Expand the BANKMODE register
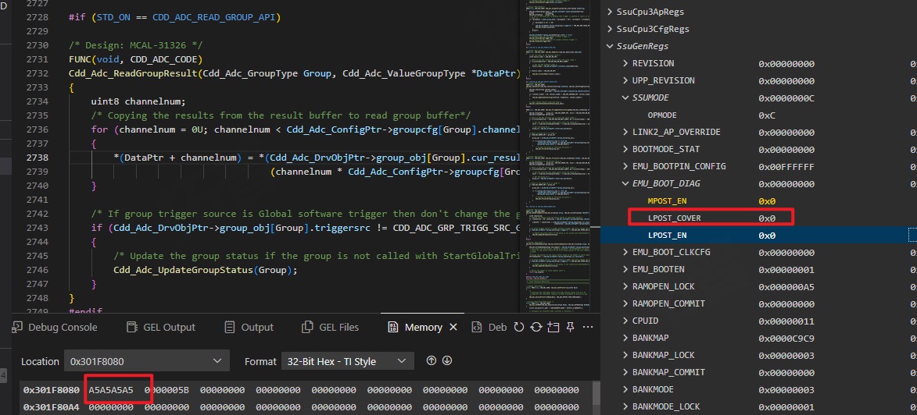Viewport: 917px width, 415px height. (625, 389)
